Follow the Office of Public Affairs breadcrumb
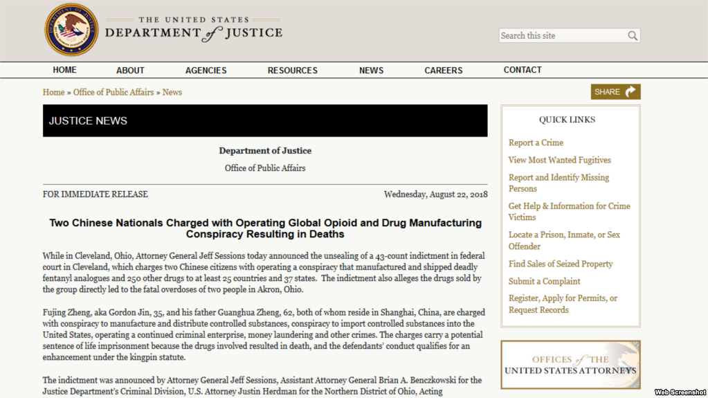Image resolution: width=708 pixels, height=398 pixels. point(114,92)
